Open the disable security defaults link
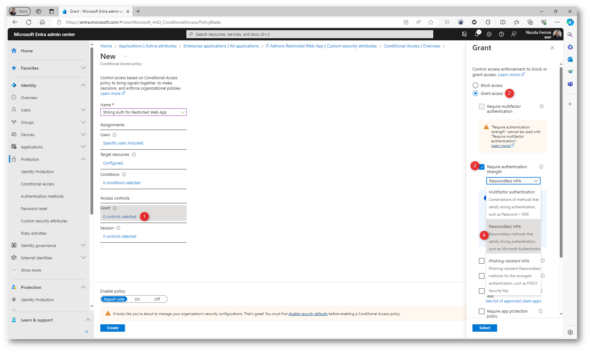This screenshot has width=590, height=352. (x=308, y=314)
